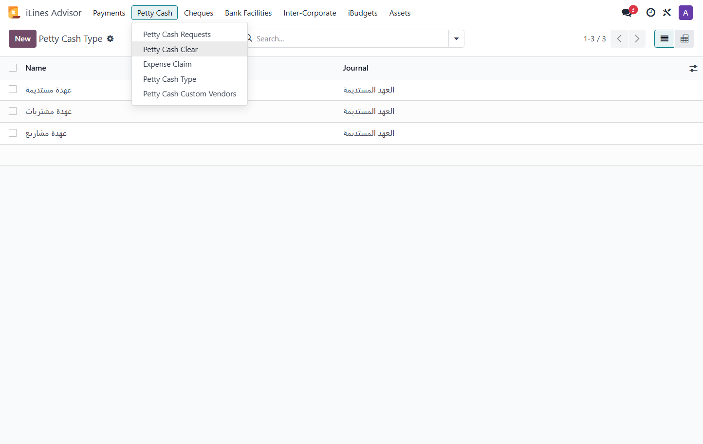Open the activities clock icon

(650, 13)
